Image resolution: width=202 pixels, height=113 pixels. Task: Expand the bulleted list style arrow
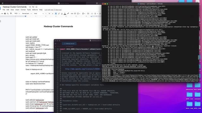[98, 13]
